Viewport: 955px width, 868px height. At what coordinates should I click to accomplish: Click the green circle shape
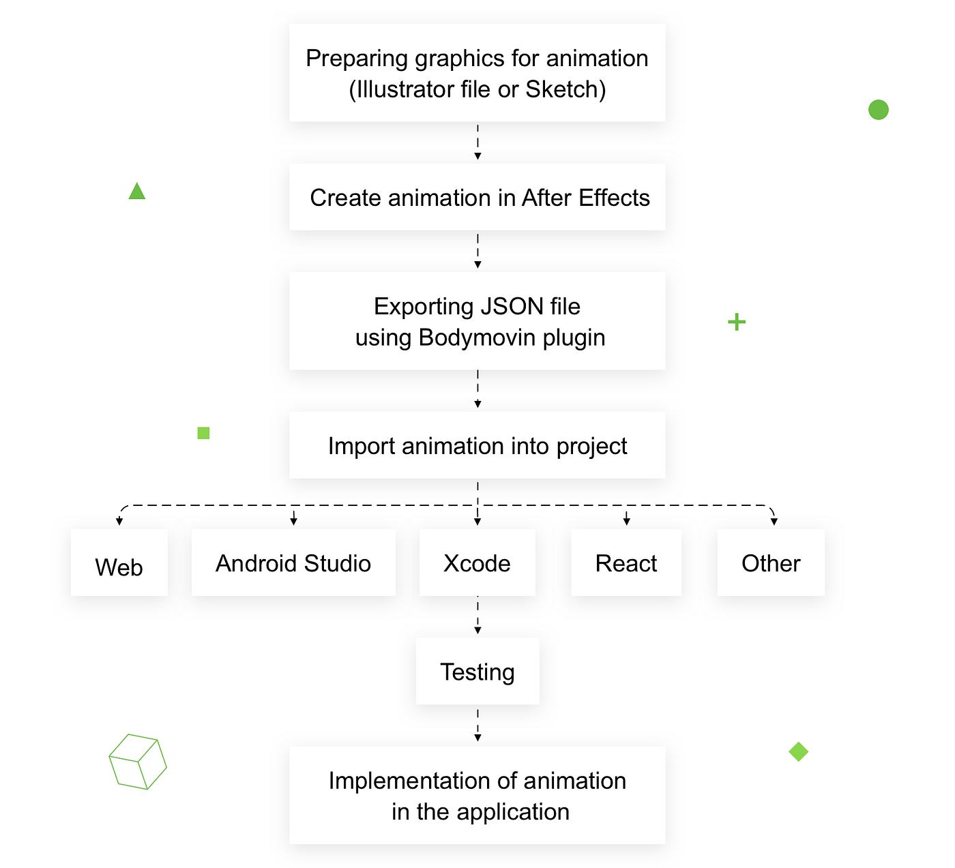point(879,110)
